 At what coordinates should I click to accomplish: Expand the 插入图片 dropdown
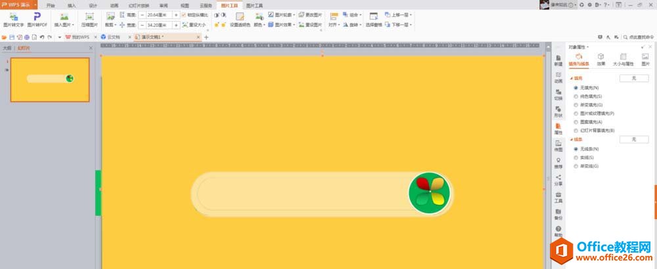(x=64, y=24)
